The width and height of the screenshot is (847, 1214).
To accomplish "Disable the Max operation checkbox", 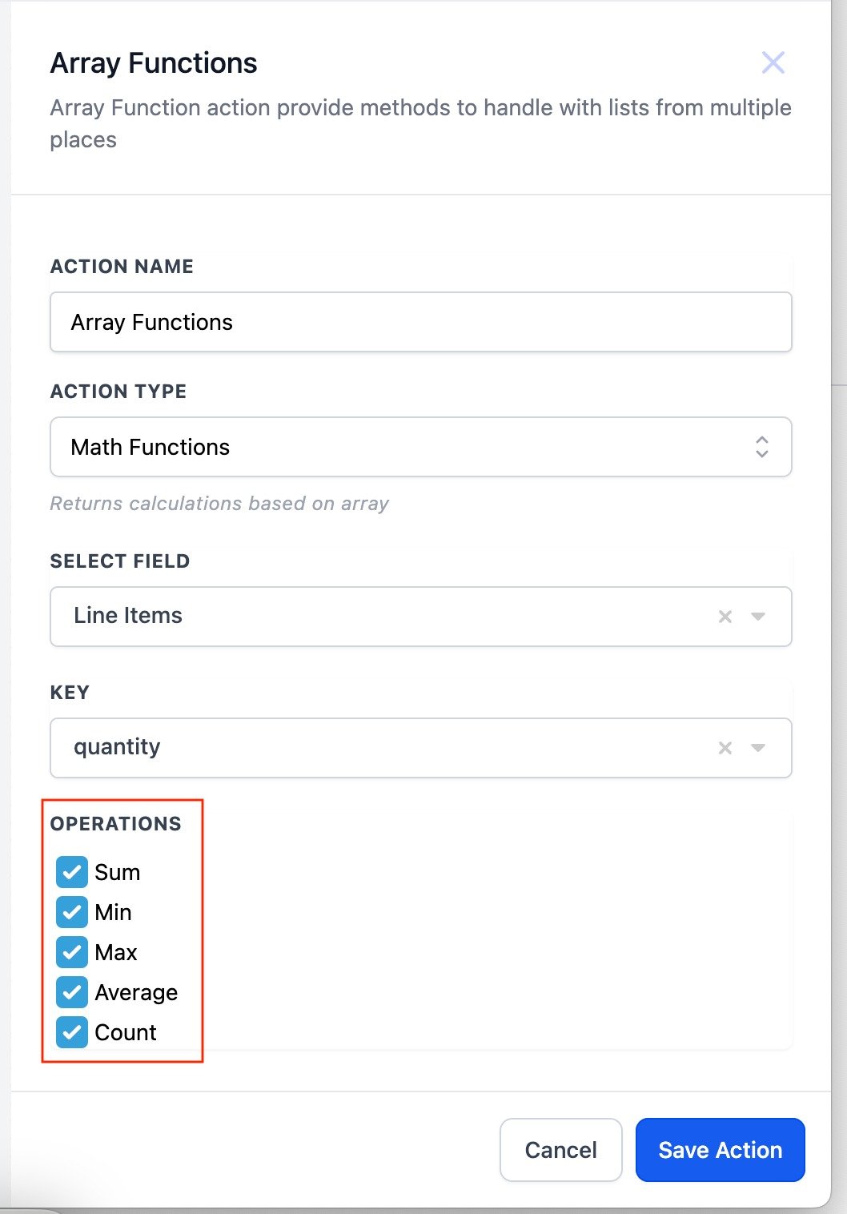I will [72, 952].
